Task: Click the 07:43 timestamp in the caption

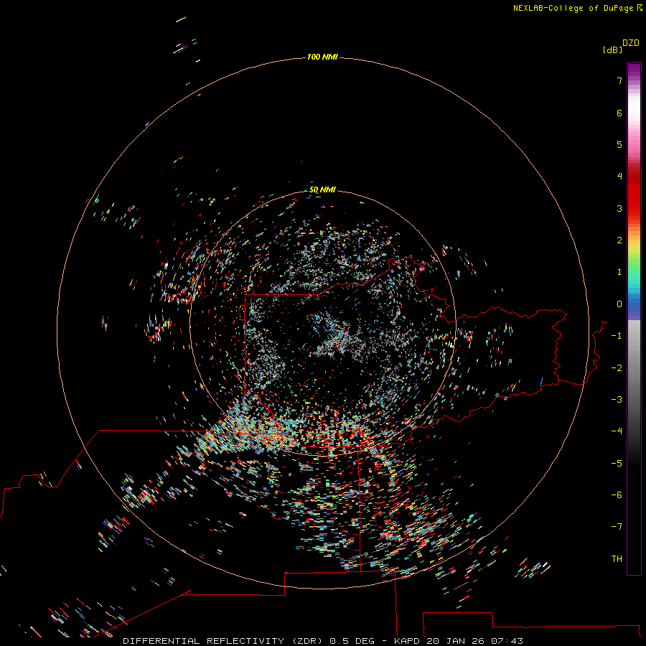Action: point(507,641)
